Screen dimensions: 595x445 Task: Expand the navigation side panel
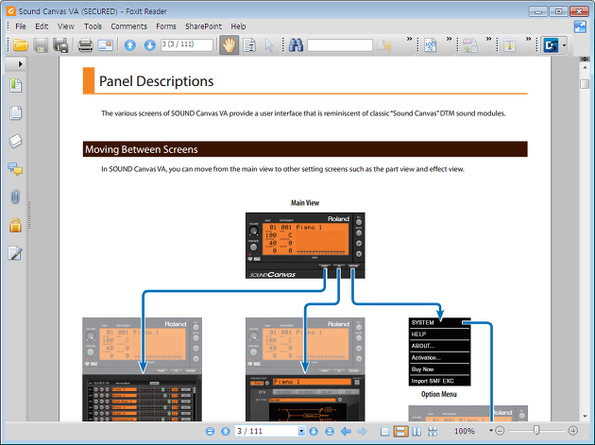pos(20,64)
